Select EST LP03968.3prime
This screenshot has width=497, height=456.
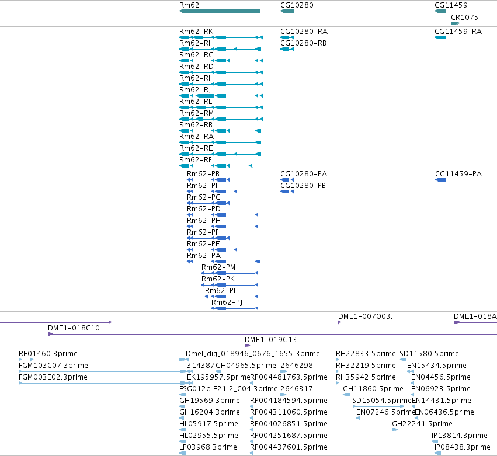pos(183,453)
